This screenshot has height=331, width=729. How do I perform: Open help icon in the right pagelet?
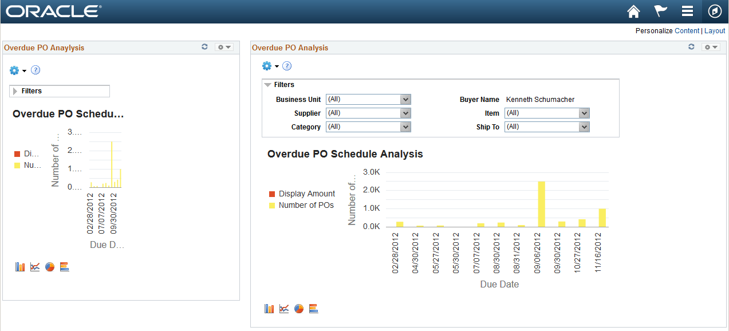point(287,66)
